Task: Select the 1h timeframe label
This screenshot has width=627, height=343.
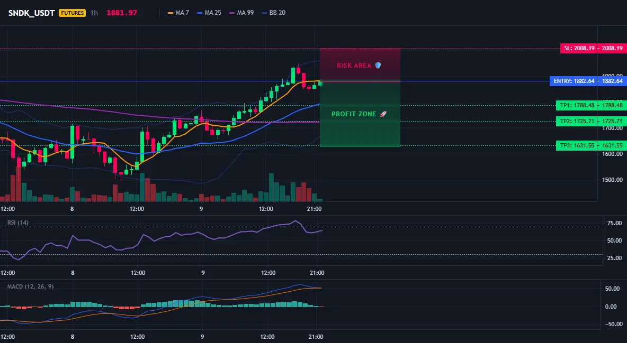Action: click(94, 13)
